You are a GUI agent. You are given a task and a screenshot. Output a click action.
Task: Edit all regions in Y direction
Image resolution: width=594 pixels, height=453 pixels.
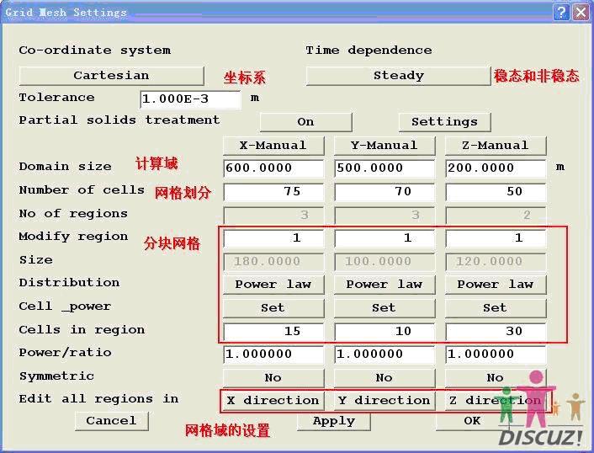pos(384,401)
